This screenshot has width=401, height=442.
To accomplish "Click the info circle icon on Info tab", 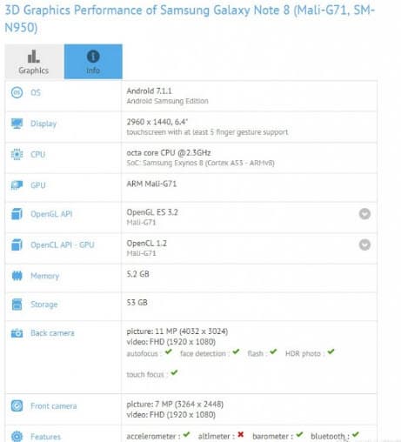I will [x=93, y=57].
